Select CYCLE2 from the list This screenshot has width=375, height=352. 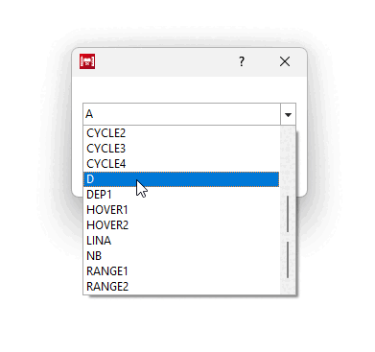click(x=181, y=133)
